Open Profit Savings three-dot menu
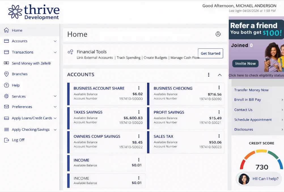The height and width of the screenshot is (192, 284). point(219,112)
